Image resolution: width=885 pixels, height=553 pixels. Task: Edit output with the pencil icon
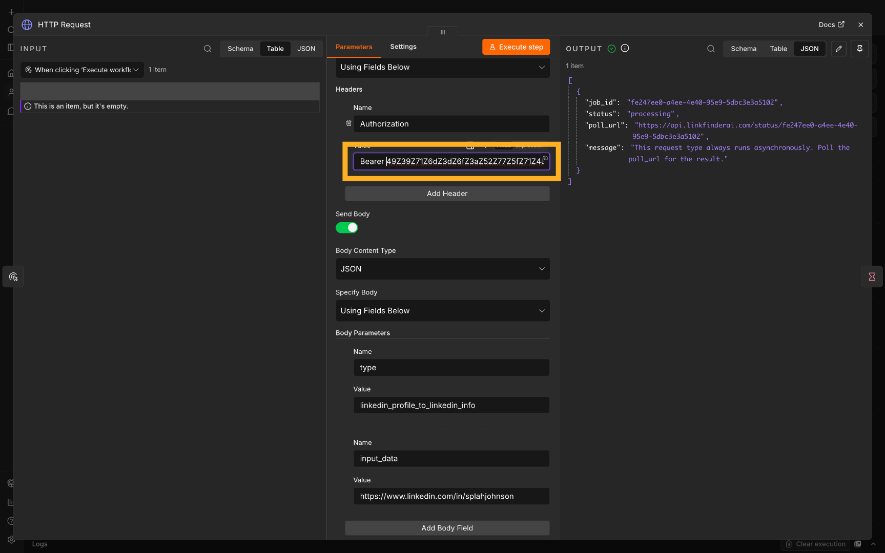(838, 49)
